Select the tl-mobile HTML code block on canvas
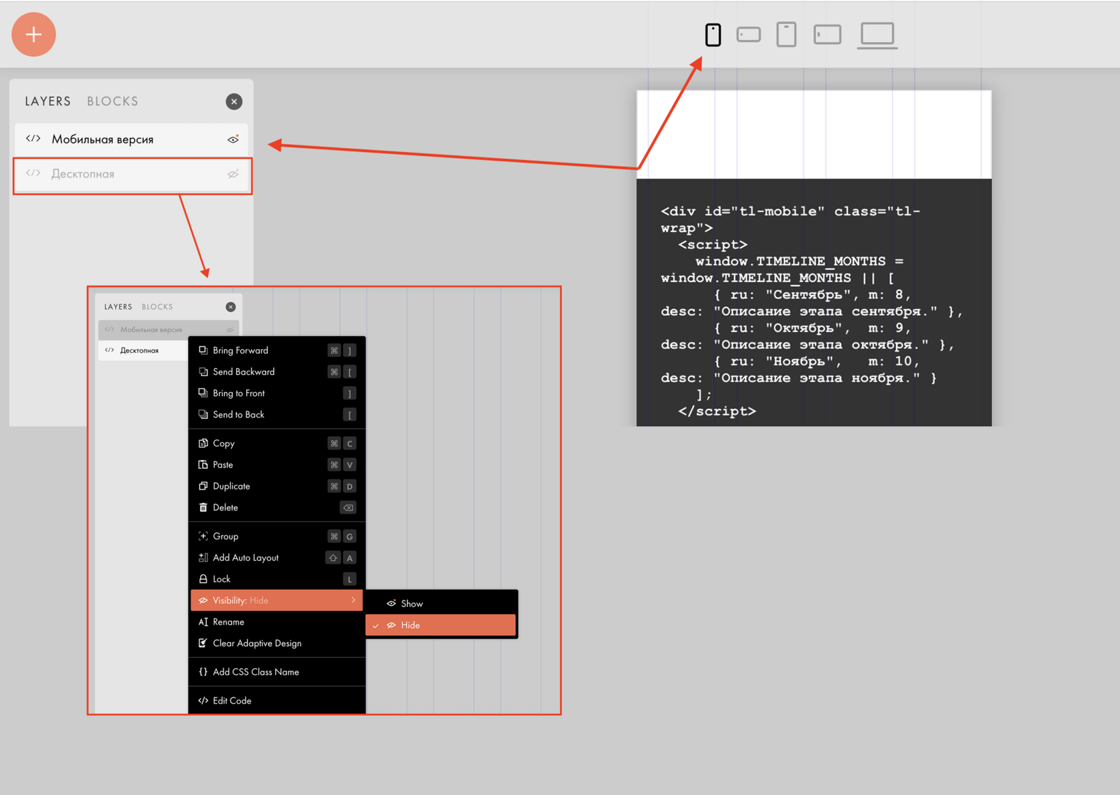 point(814,302)
